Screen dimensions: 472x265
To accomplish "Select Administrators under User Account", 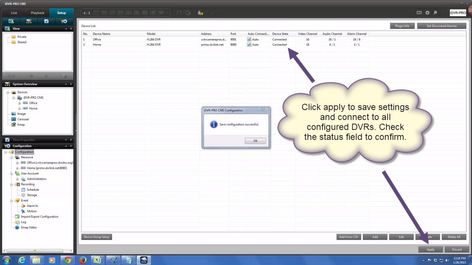I will (37, 179).
